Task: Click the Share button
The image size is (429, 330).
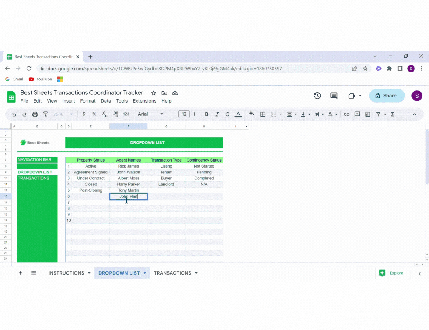Action: [387, 96]
